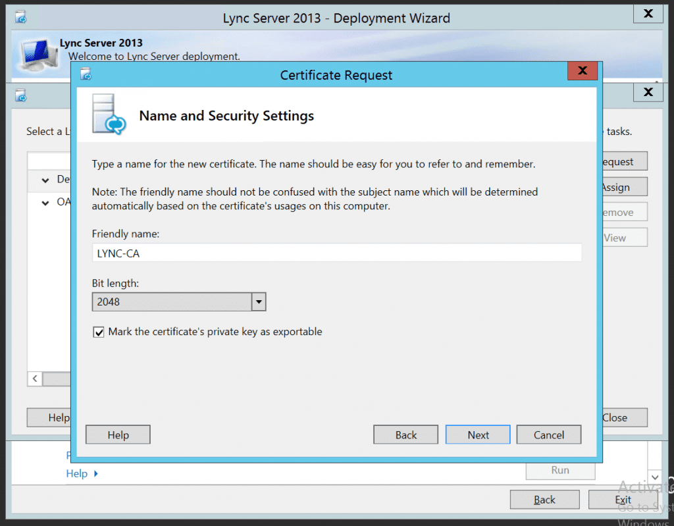
Task: Expand the row starting with "OA" chevron
Action: [45, 203]
